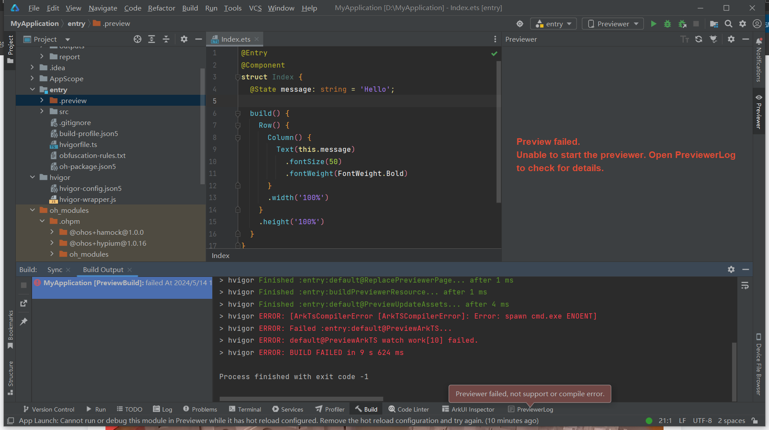Open Project panel options gear
This screenshot has width=769, height=430.
click(184, 39)
